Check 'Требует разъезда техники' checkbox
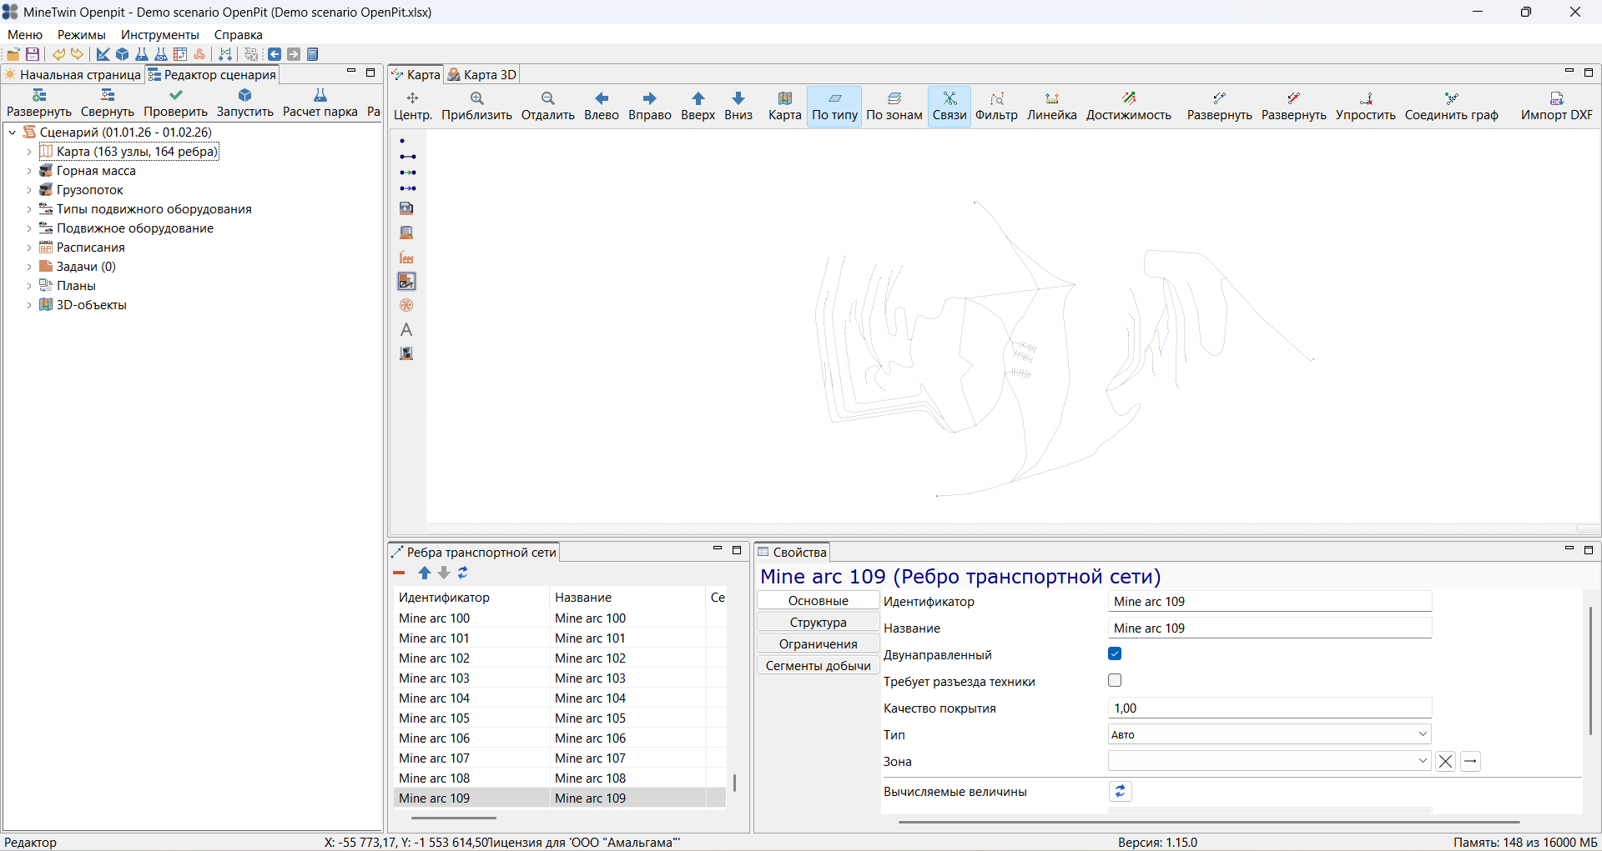This screenshot has height=851, width=1602. click(x=1115, y=681)
